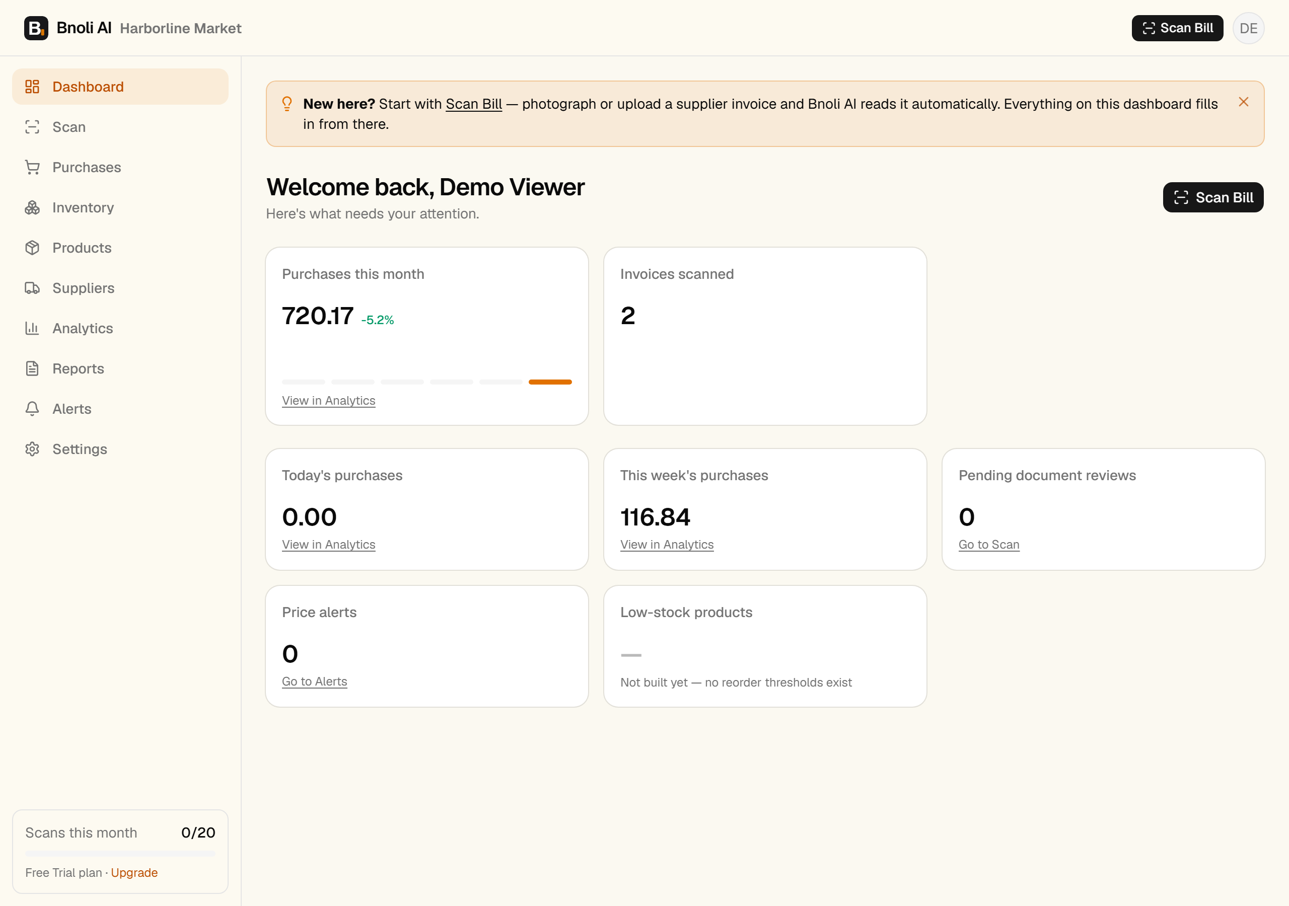Follow the Scan Bill link in banner
The height and width of the screenshot is (906, 1289).
(474, 104)
